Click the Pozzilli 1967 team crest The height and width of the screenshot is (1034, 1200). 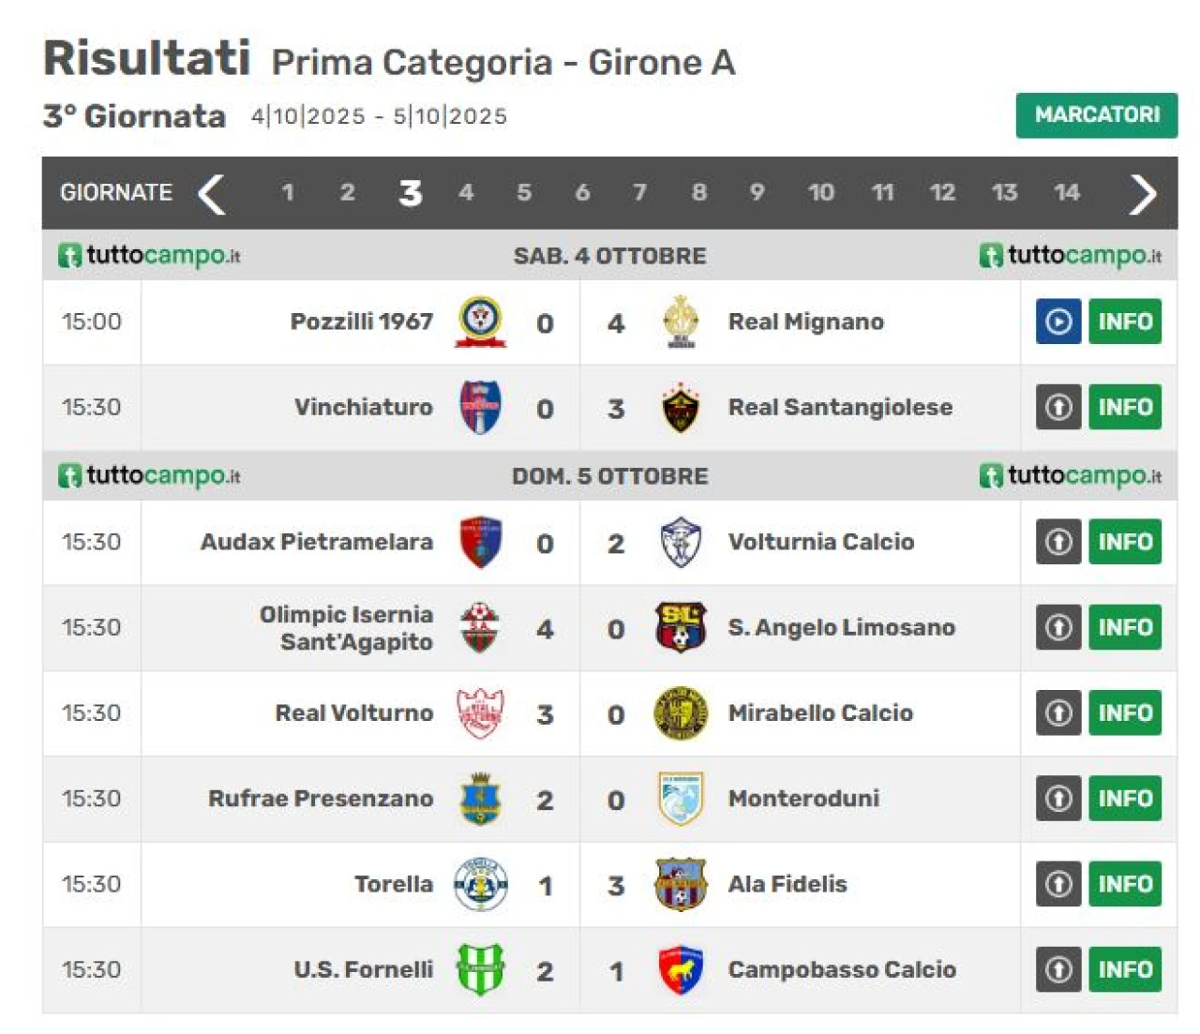[x=480, y=322]
